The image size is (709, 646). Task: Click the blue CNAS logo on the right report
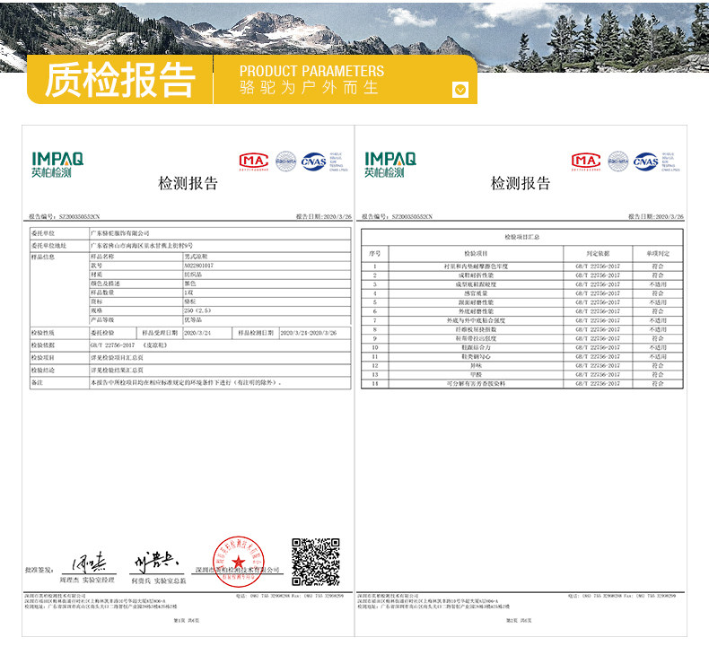[645, 161]
